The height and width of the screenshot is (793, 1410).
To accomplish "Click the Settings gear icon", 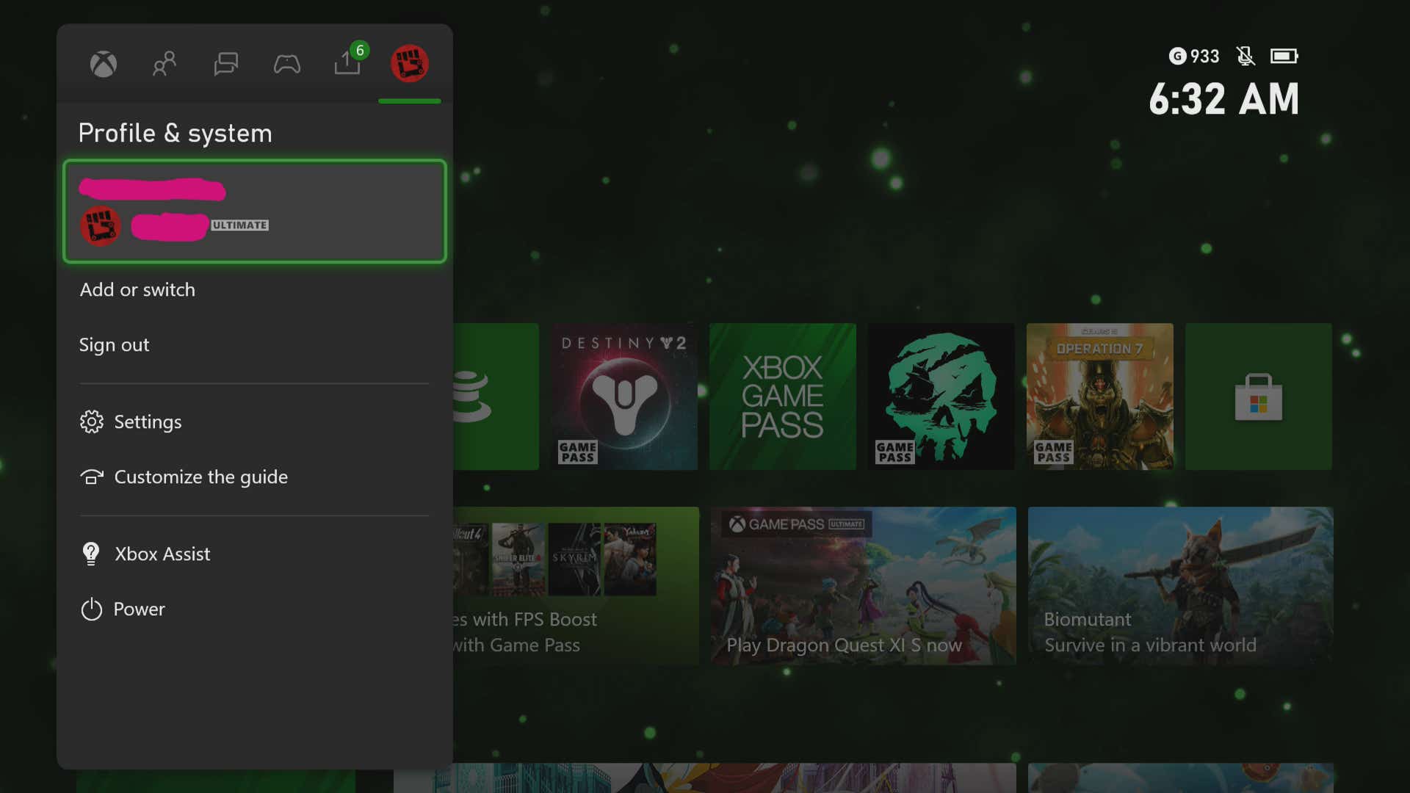I will point(91,421).
